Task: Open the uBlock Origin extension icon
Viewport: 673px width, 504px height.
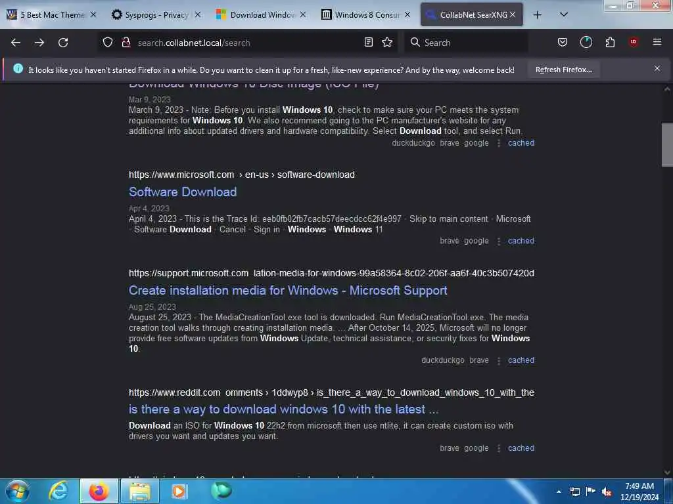Action: pyautogui.click(x=634, y=42)
